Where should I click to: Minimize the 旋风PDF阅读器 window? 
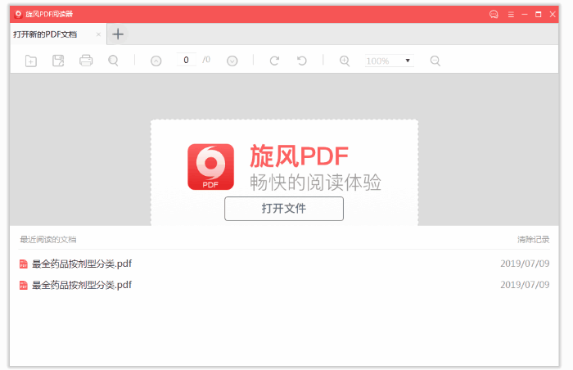tap(525, 14)
